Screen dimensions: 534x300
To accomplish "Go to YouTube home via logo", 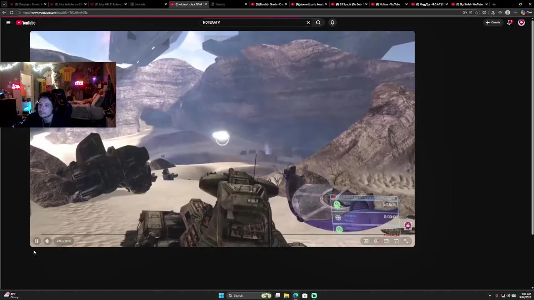I will click(x=26, y=22).
